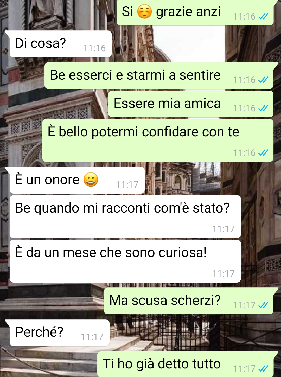Select 'È bello potermi confidare con te' bubble
The image size is (281, 377).
click(x=158, y=140)
